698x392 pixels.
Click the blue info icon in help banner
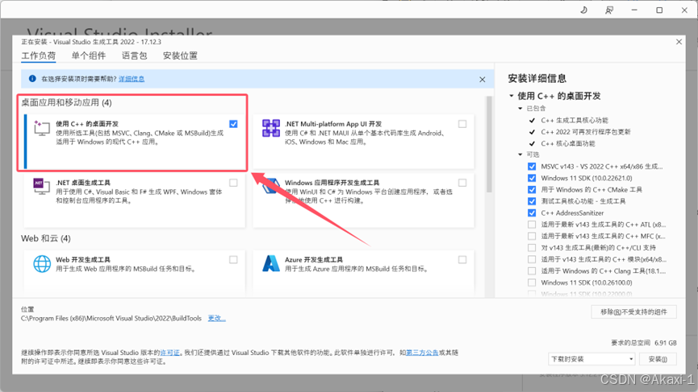[x=32, y=79]
